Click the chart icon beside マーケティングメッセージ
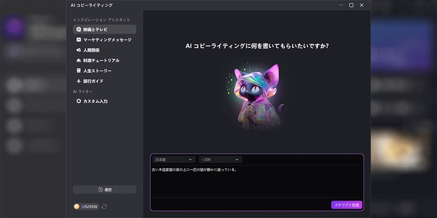This screenshot has height=218, width=437. (79, 40)
